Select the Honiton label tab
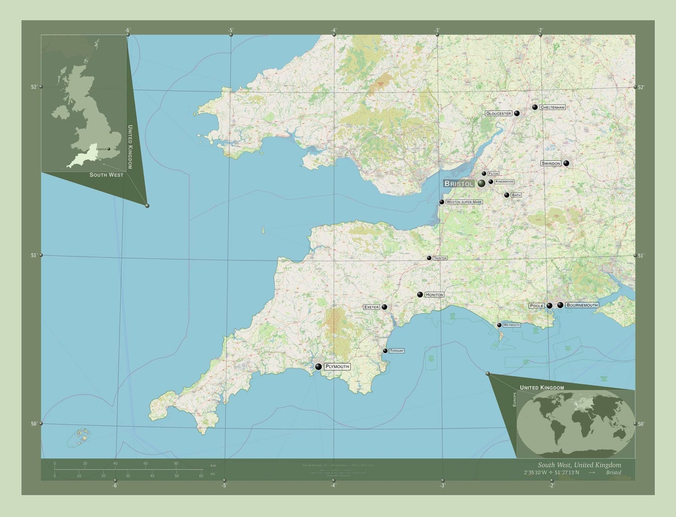Viewport: 676px width, 517px height. pyautogui.click(x=434, y=294)
